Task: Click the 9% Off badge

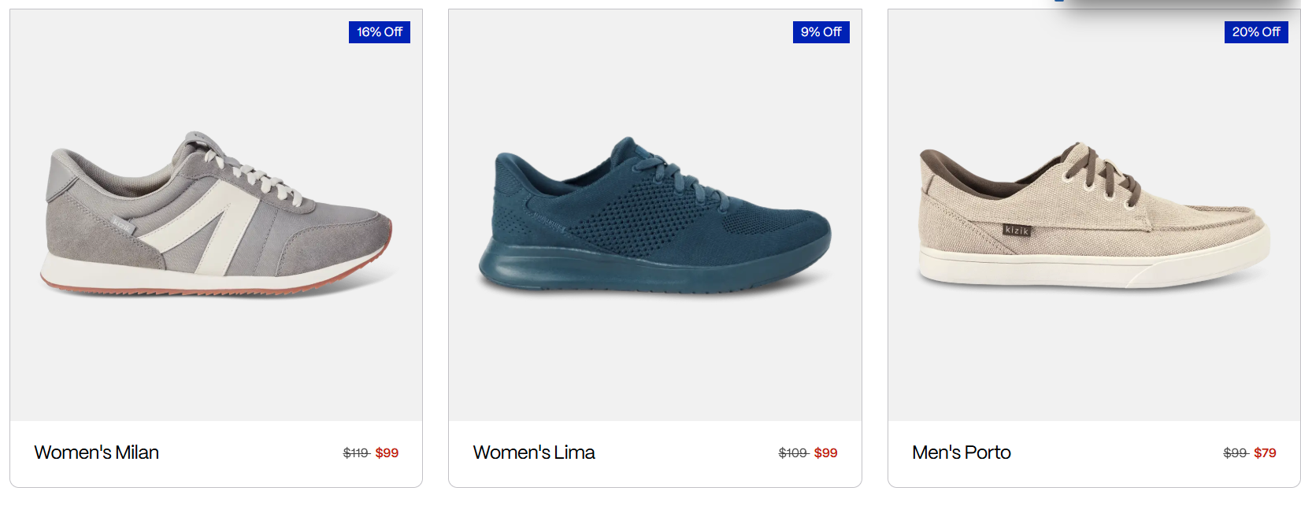Action: pyautogui.click(x=821, y=32)
